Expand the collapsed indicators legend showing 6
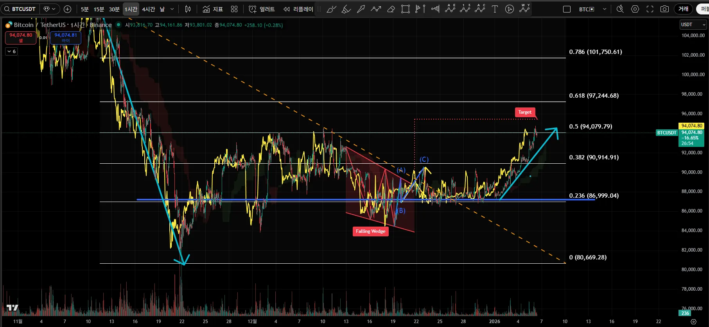709x327 pixels. (x=11, y=51)
